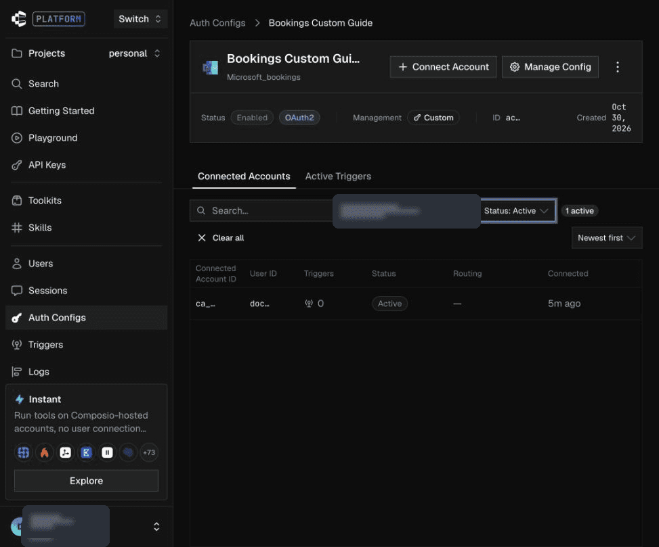Click the truncated config ID ac…
The width and height of the screenshot is (659, 547).
tap(513, 118)
